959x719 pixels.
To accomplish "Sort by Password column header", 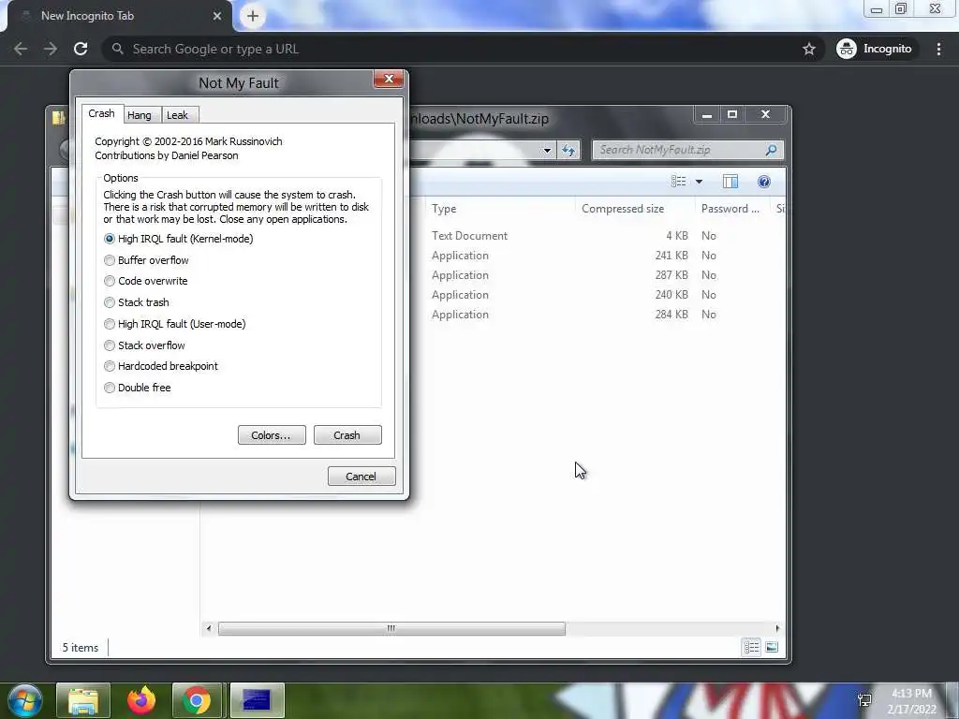I will click(x=732, y=209).
